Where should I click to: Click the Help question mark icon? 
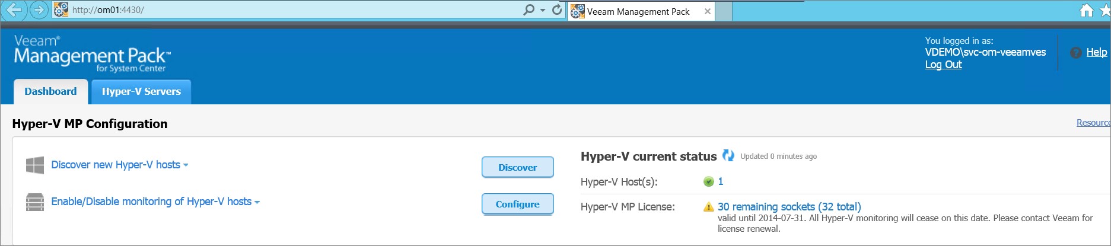click(1076, 53)
